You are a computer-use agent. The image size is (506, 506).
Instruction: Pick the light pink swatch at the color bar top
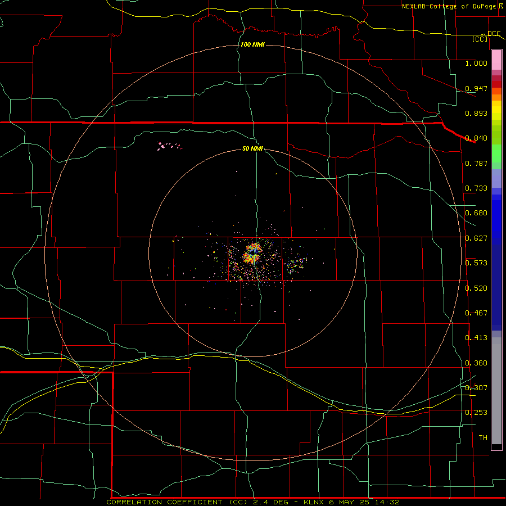click(496, 60)
